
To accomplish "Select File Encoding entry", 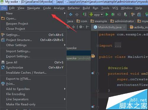I will [33, 94].
